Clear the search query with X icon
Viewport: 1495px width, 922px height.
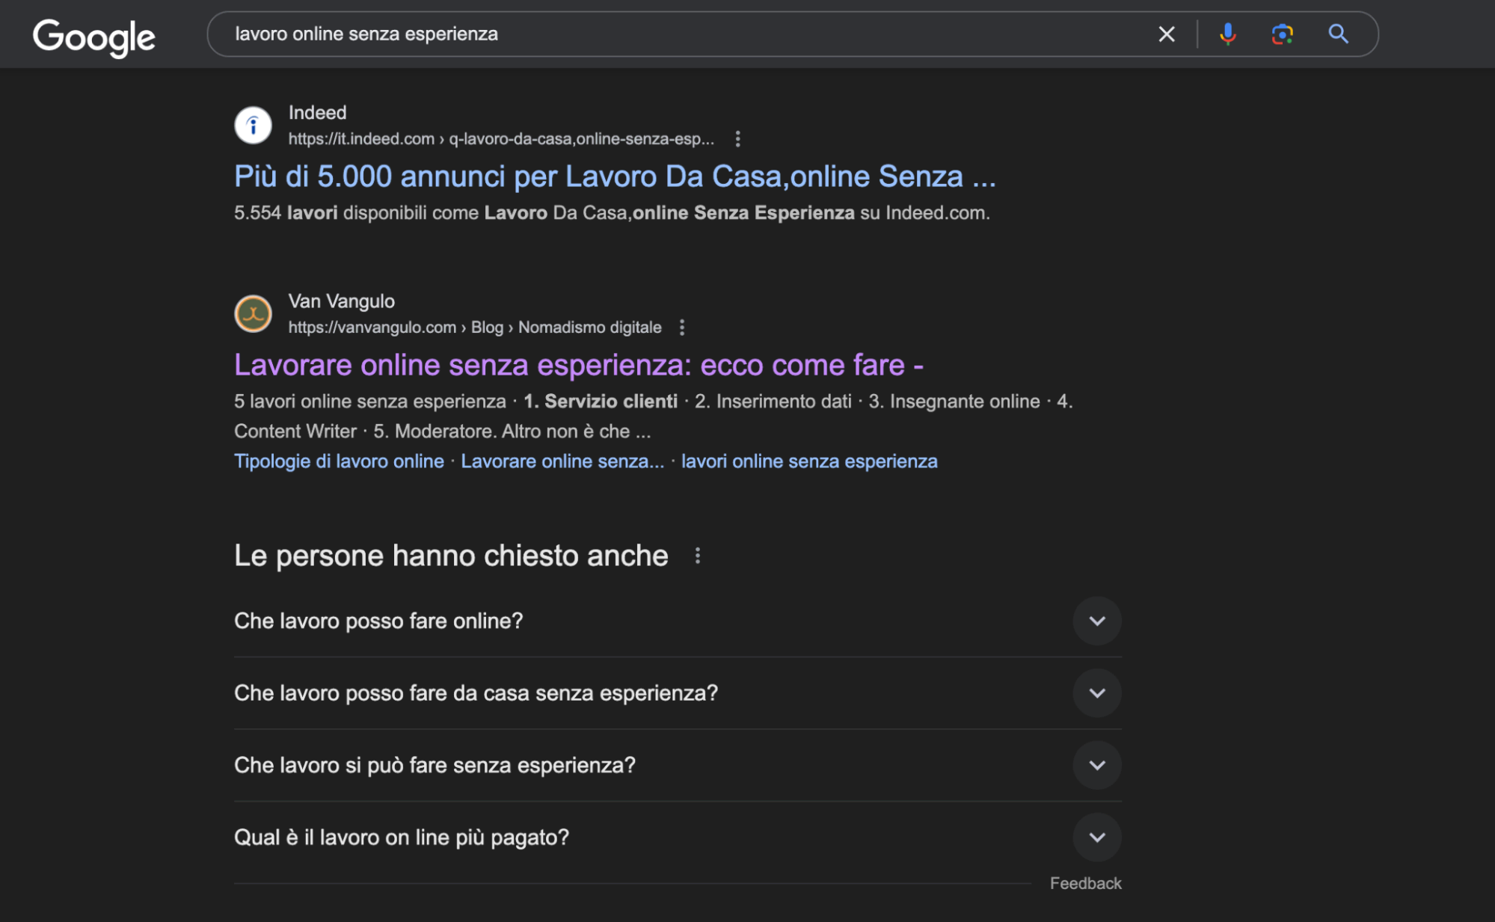tap(1166, 34)
